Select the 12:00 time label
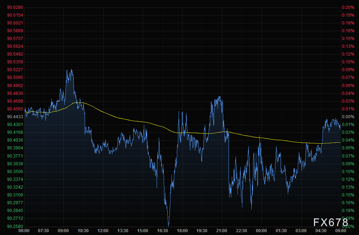Viewport: 359px width, 235px height. click(x=103, y=231)
